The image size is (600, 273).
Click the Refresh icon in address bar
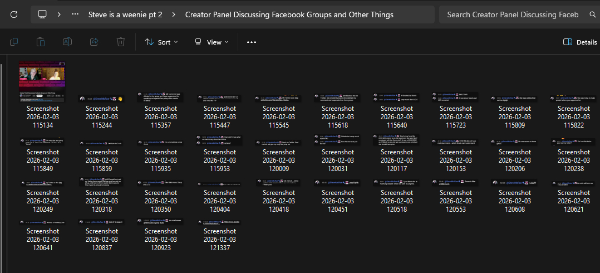[14, 14]
